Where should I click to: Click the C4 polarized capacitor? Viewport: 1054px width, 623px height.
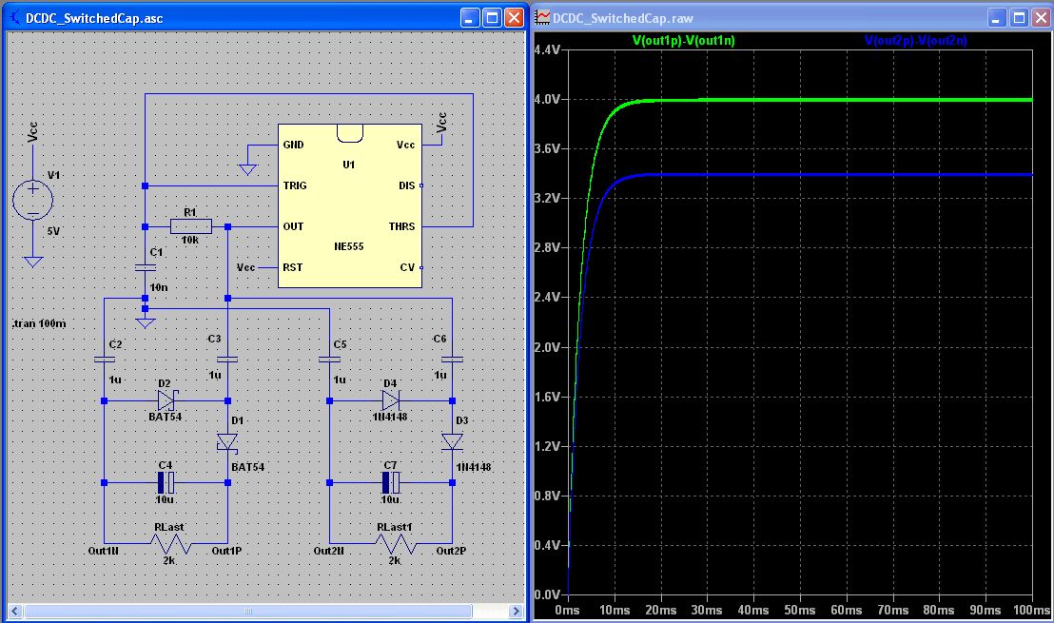click(x=166, y=482)
